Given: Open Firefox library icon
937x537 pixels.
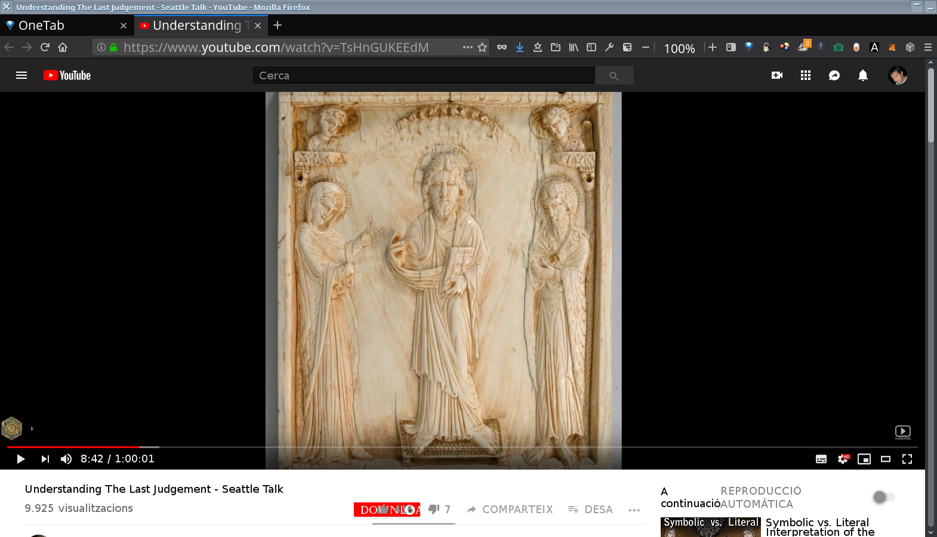Looking at the screenshot, I should [x=574, y=47].
